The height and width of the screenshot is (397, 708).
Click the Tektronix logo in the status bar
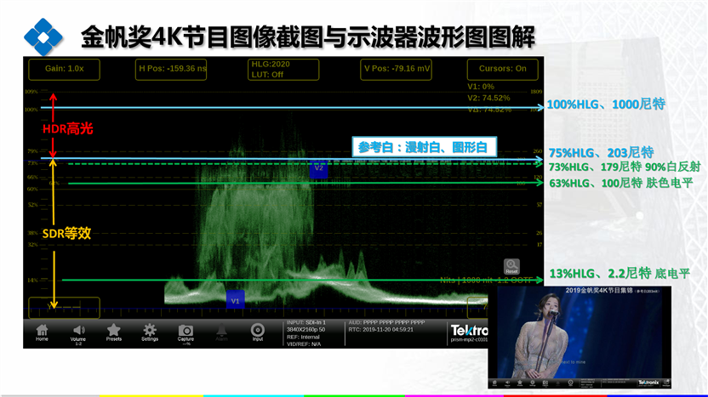469,330
